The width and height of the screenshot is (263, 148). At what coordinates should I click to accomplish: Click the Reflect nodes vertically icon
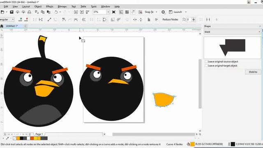coord(141,20)
